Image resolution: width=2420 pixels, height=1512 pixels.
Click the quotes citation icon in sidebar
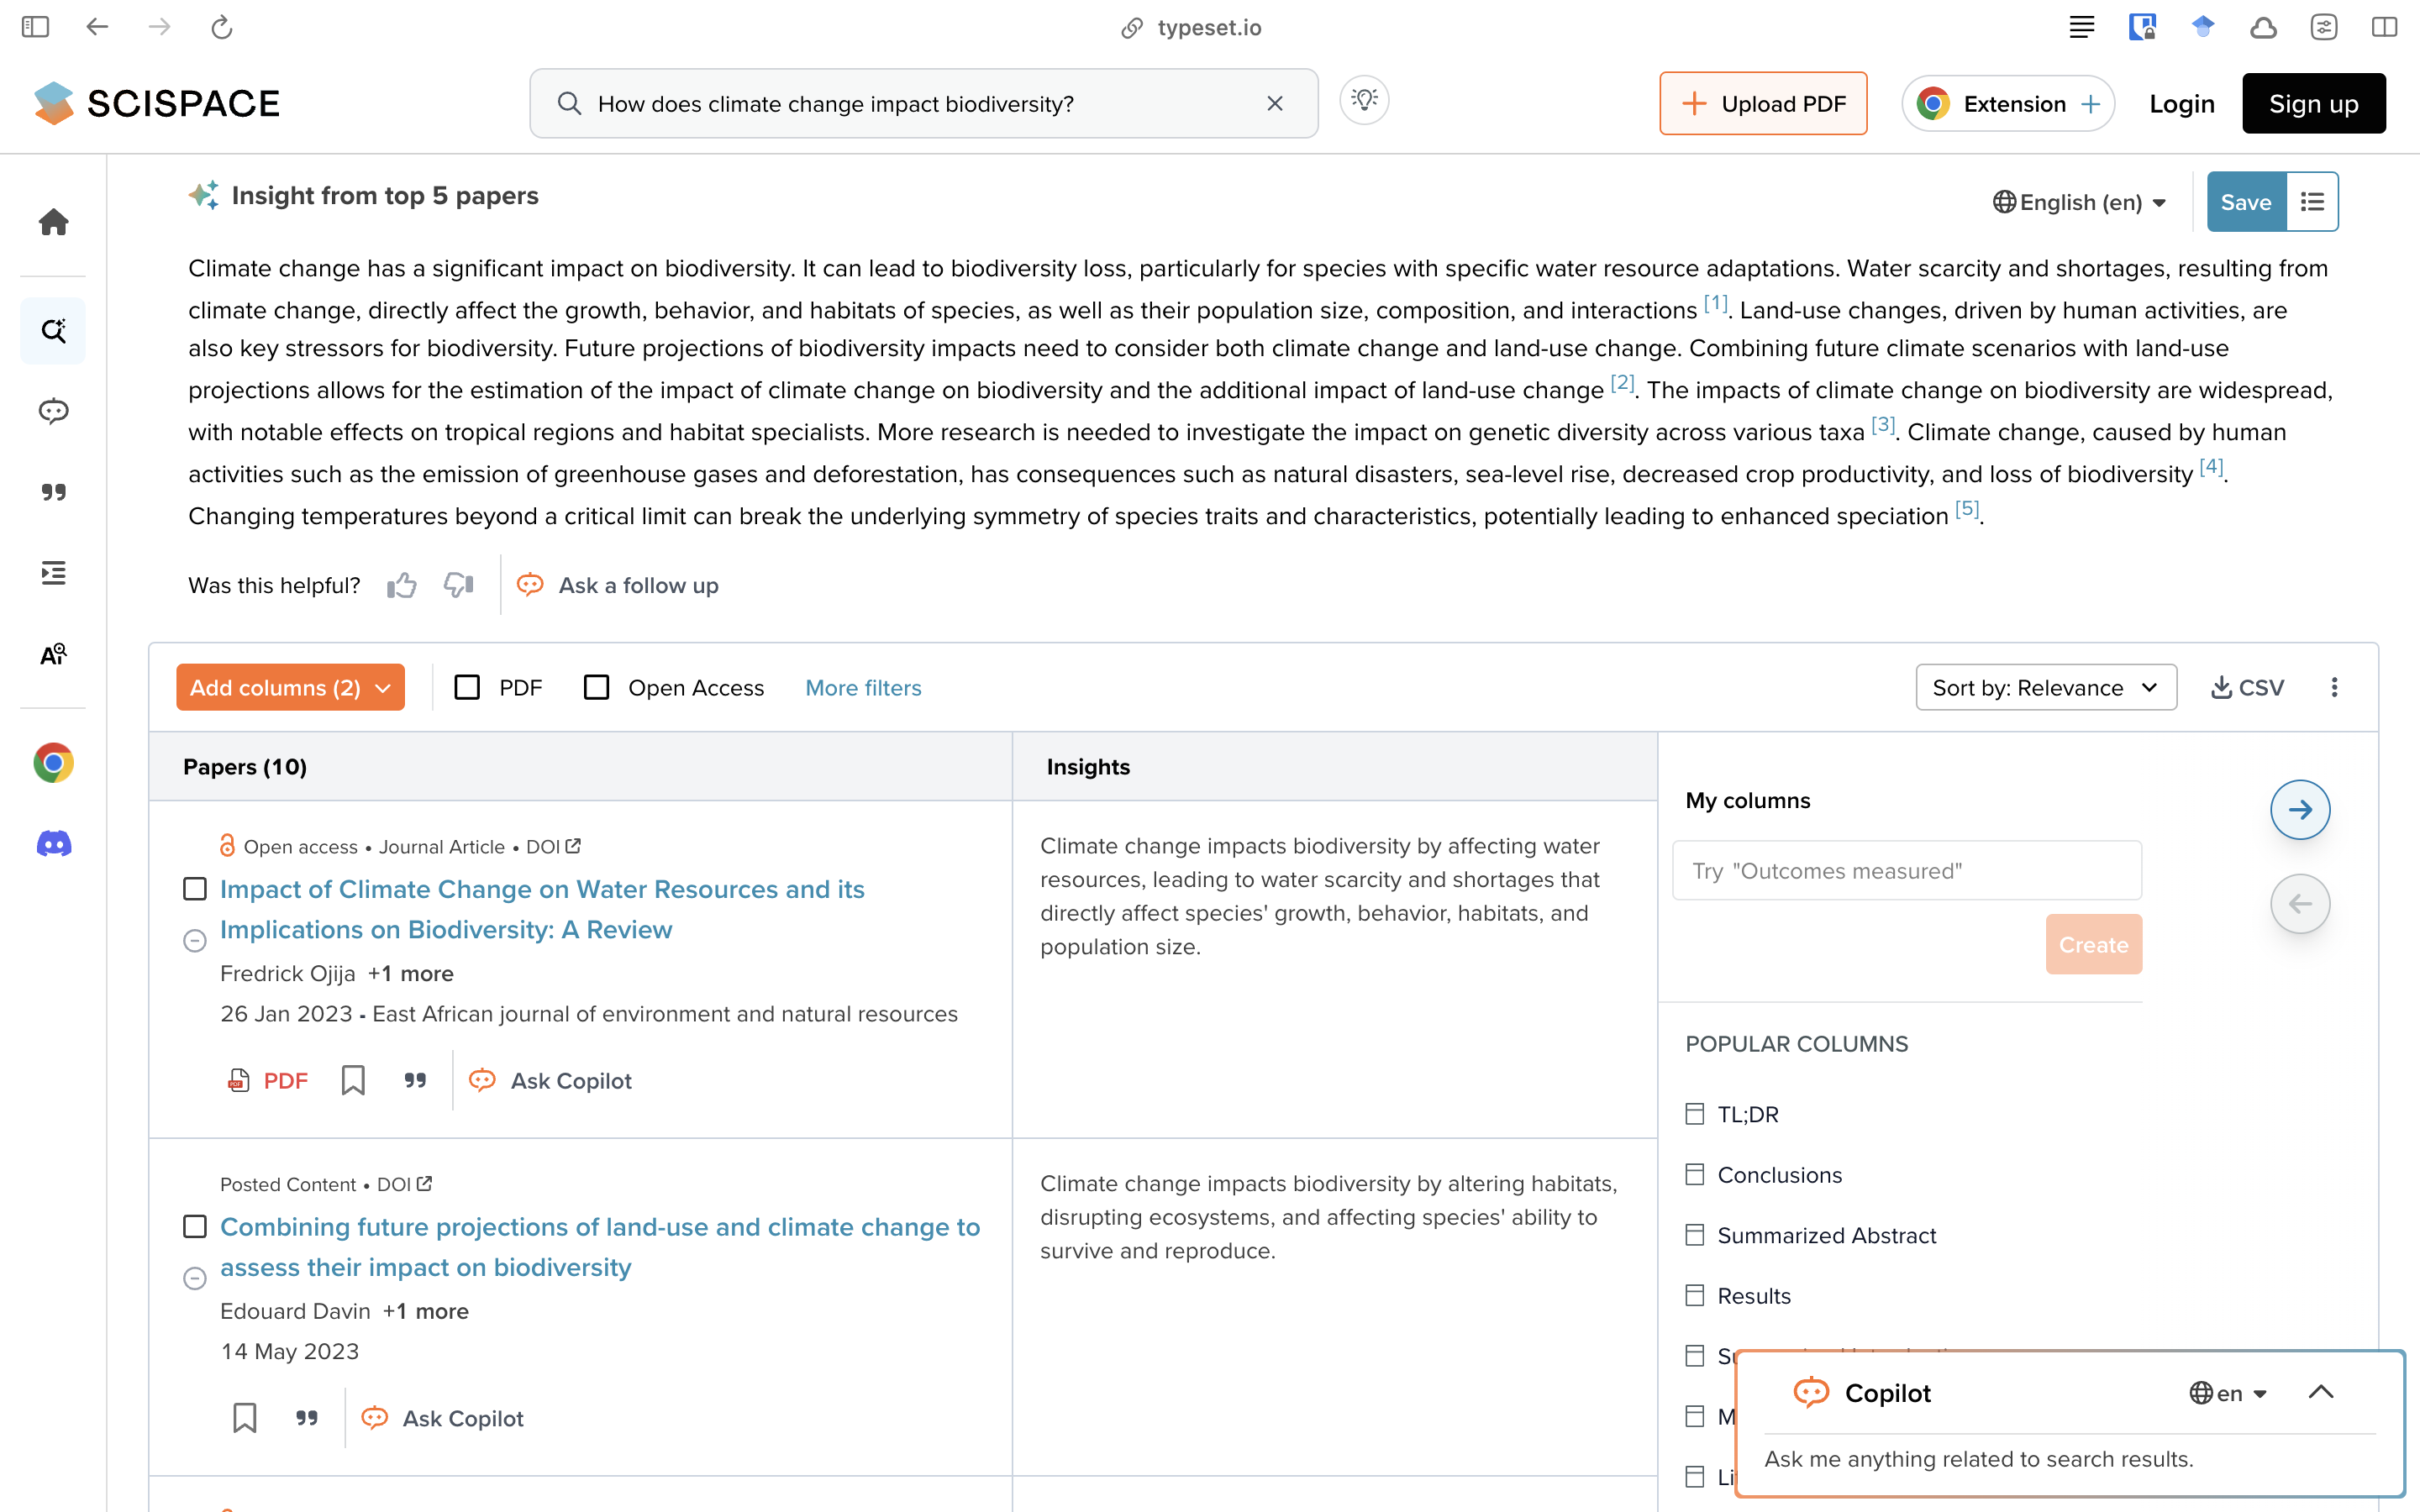coord(53,492)
